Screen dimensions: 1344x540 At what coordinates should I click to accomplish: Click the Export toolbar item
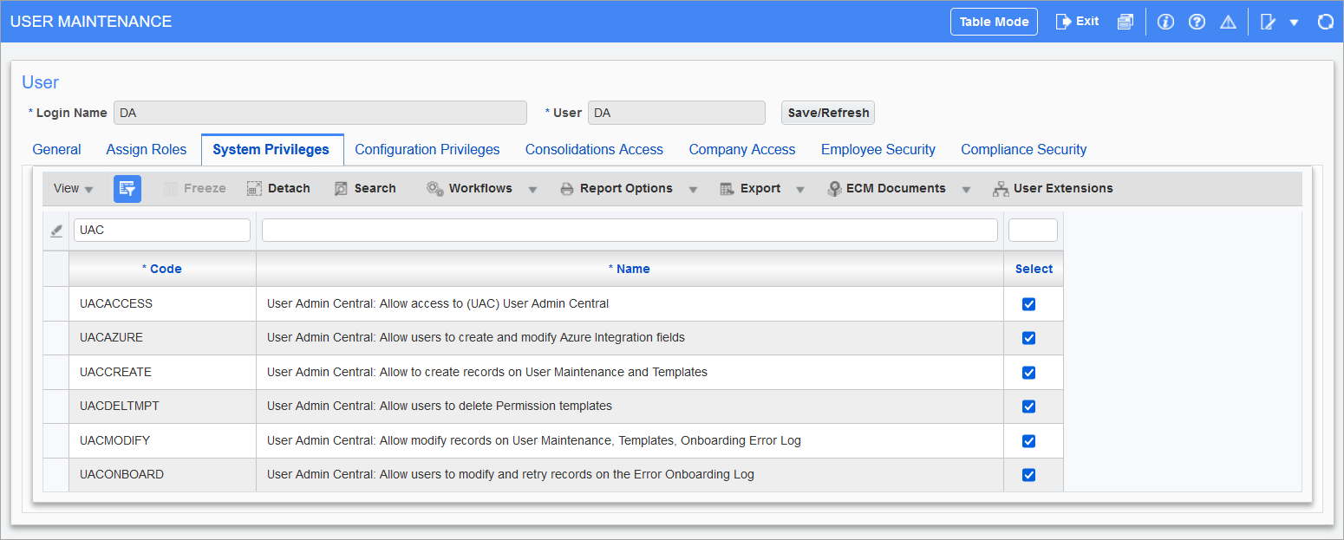point(751,188)
